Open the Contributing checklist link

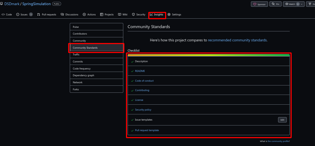pyautogui.click(x=142, y=90)
